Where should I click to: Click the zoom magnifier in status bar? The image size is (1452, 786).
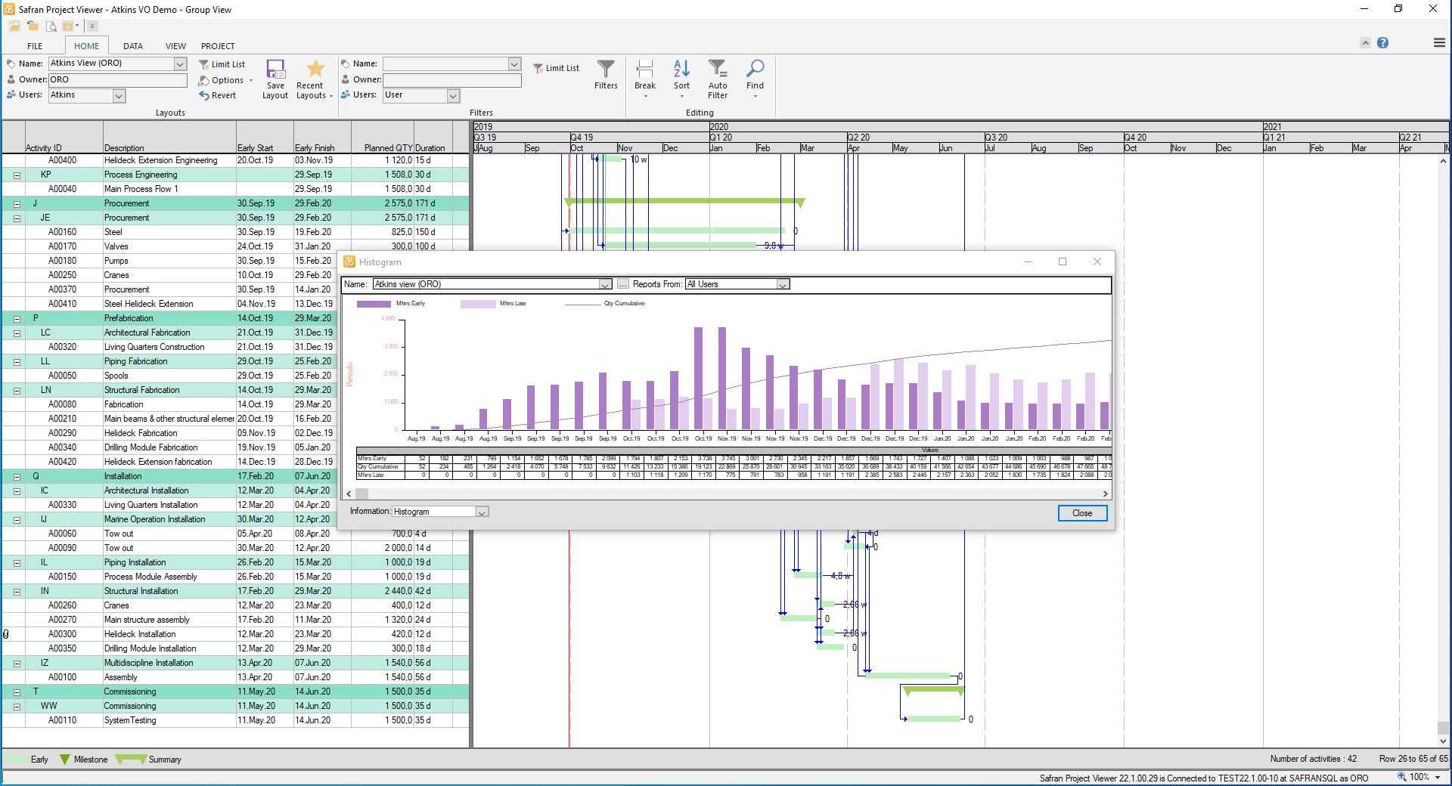point(1401,777)
